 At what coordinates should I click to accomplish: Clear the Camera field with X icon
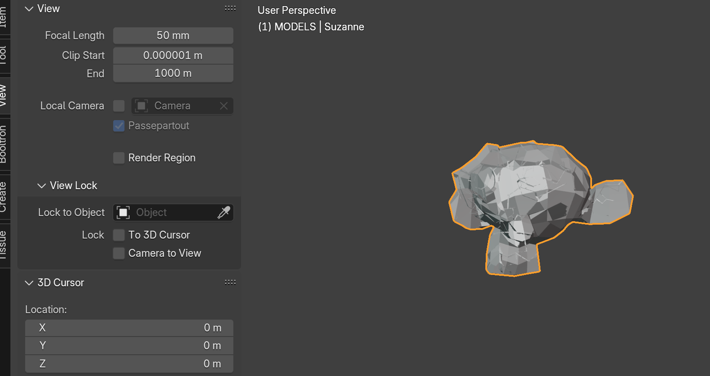tap(224, 106)
